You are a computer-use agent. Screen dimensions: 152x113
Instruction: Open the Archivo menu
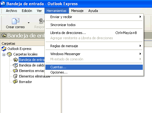[11, 11]
